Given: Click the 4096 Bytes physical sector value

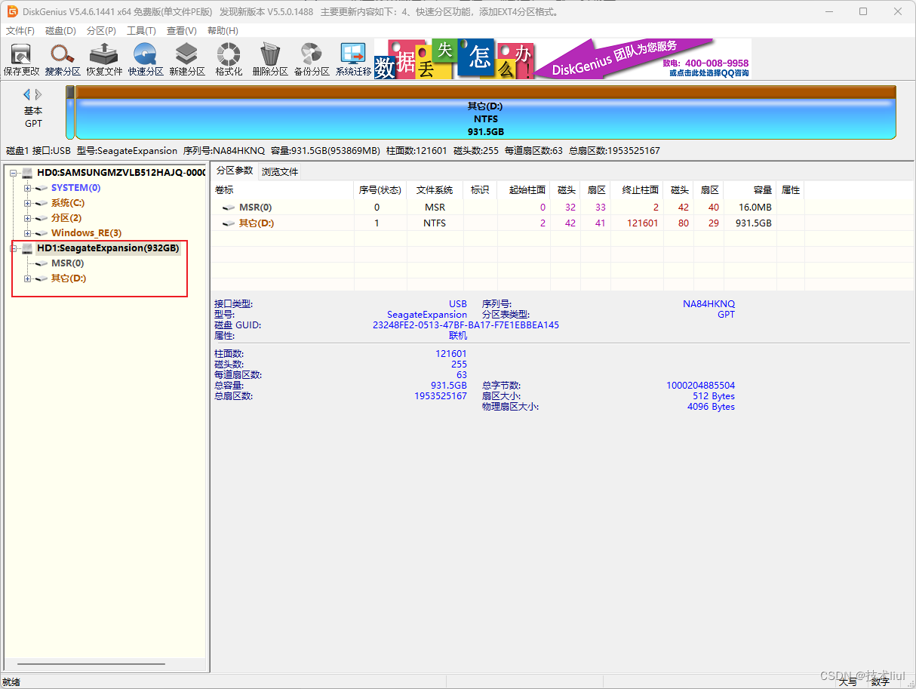Looking at the screenshot, I should [711, 407].
